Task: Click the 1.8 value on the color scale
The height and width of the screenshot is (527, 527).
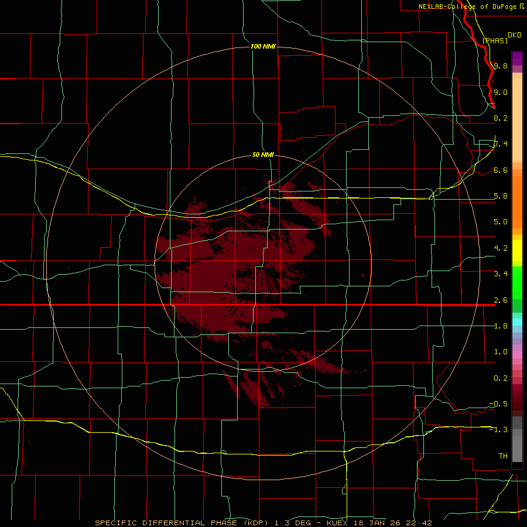Action: click(501, 326)
